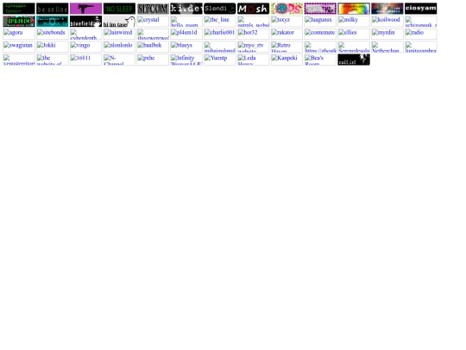This screenshot has width=466, height=350.
Task: Open the baalbek link
Action: tap(153, 47)
